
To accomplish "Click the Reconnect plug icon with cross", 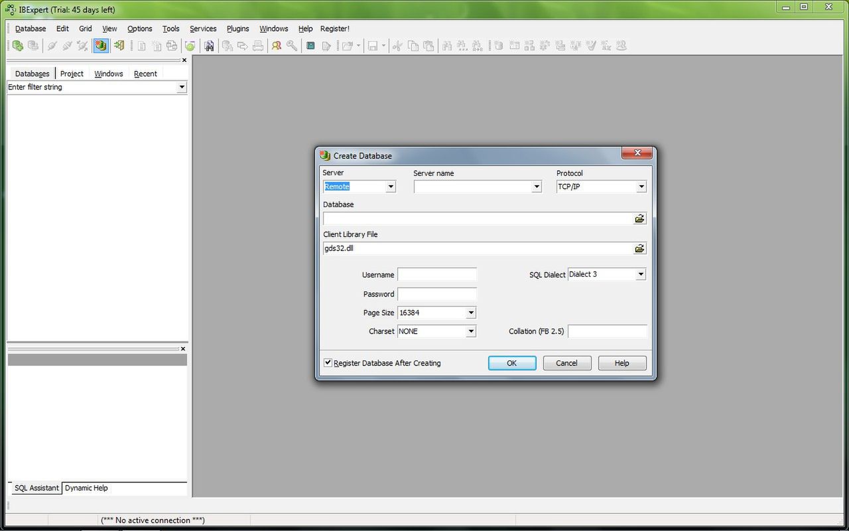I will click(x=82, y=46).
